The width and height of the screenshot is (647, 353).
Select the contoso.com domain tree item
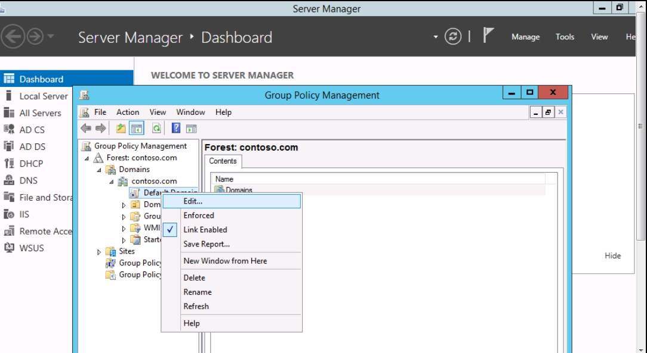[154, 181]
